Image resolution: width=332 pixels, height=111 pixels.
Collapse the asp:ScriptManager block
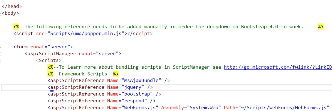click(x=1, y=53)
